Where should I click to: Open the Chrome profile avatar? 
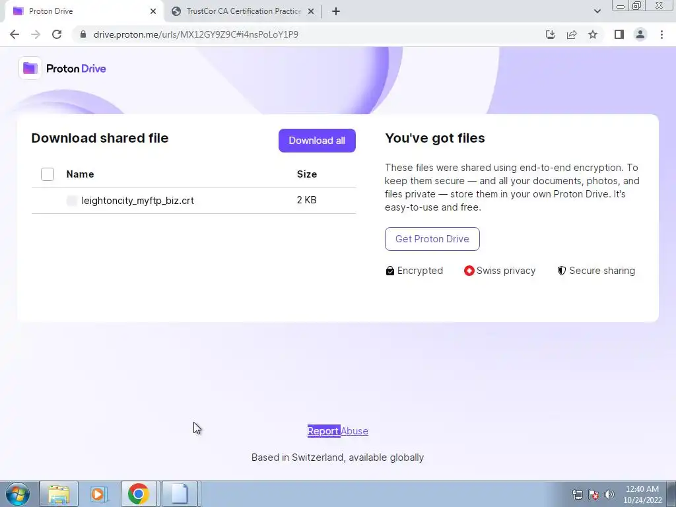640,34
